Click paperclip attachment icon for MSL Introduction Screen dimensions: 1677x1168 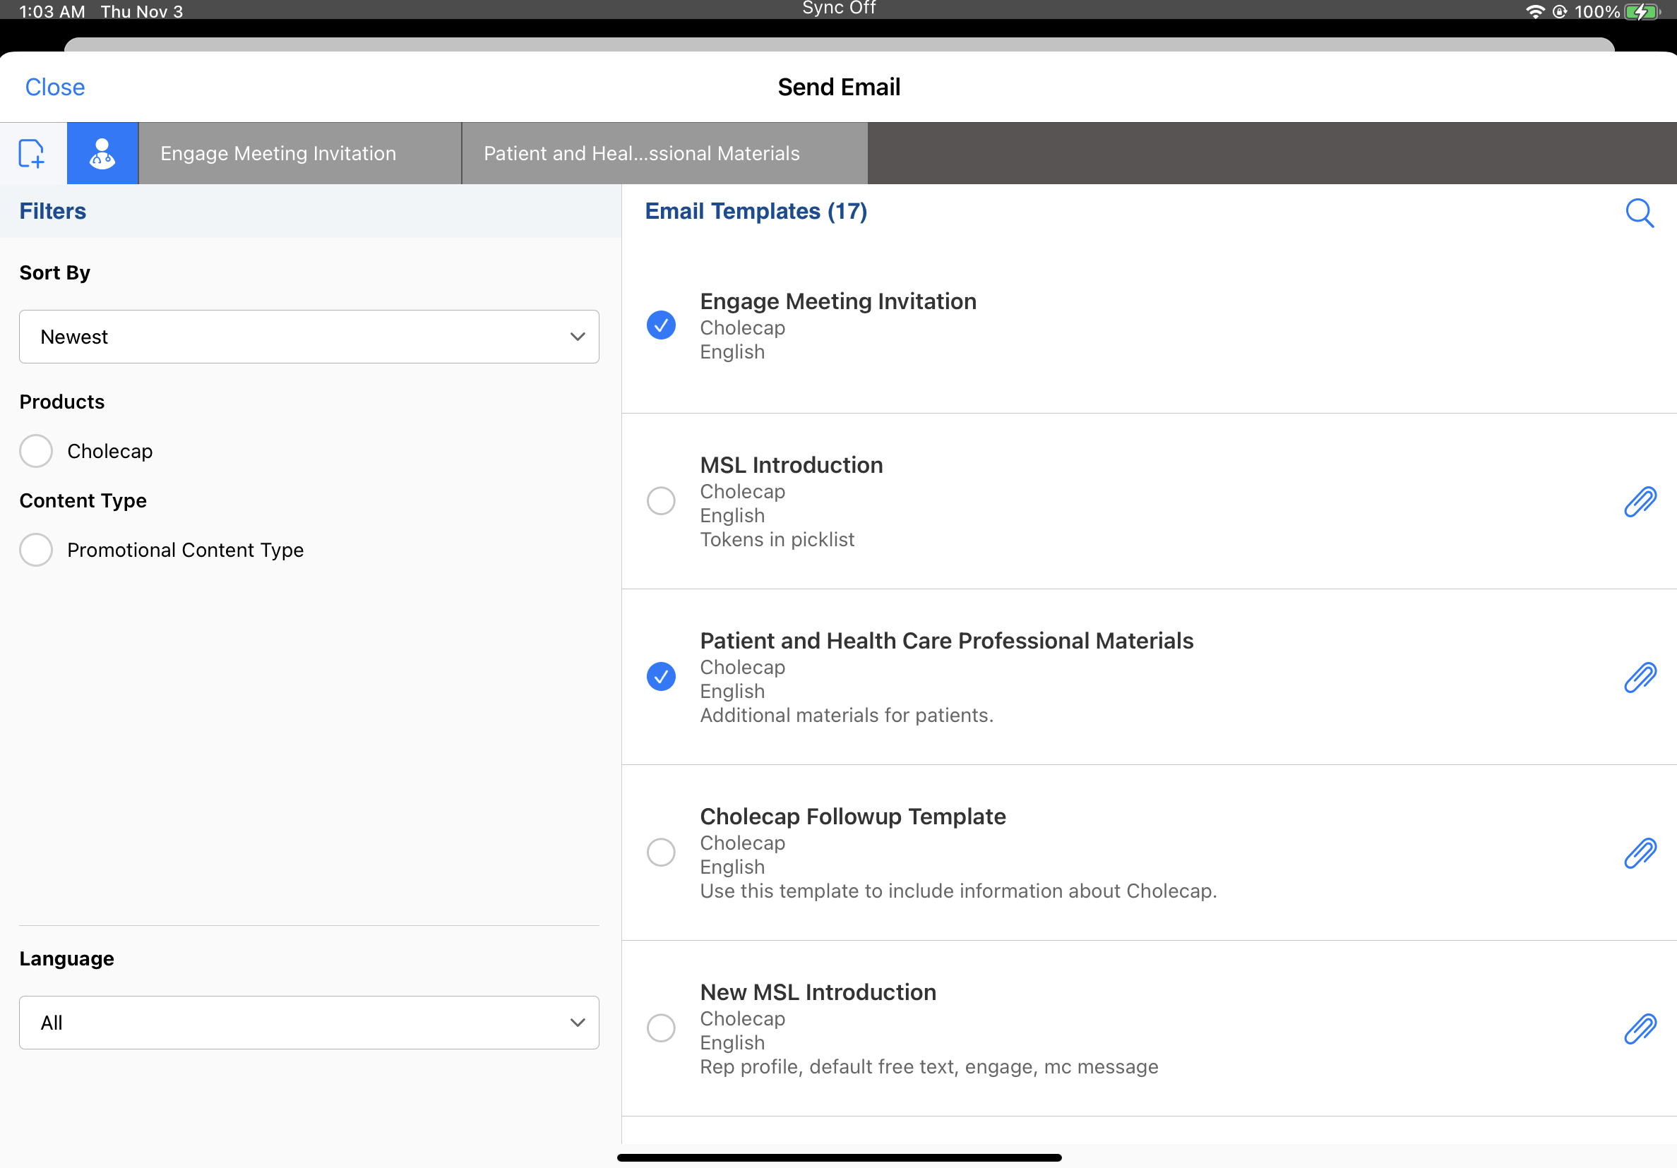(1639, 502)
